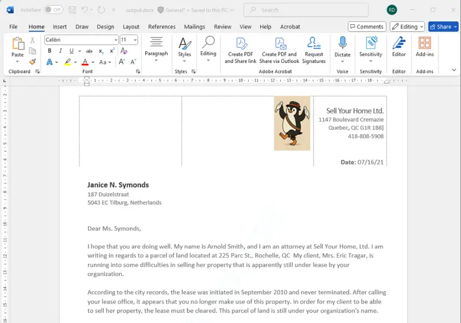Click Clear All Formatting icon
This screenshot has width=461, height=323.
[x=124, y=51]
